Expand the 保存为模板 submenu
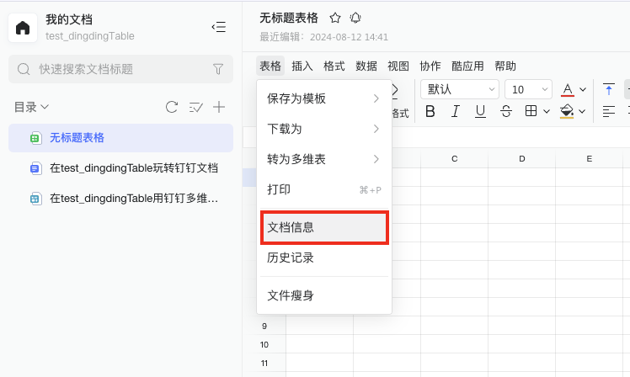This screenshot has width=630, height=377. point(323,98)
